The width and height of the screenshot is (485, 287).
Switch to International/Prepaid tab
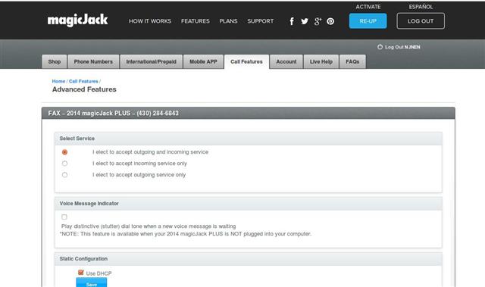click(x=152, y=62)
